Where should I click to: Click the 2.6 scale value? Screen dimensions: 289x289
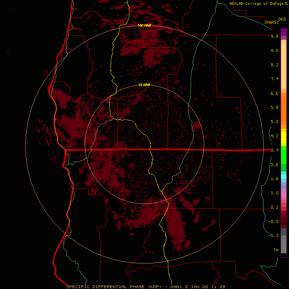point(275,165)
